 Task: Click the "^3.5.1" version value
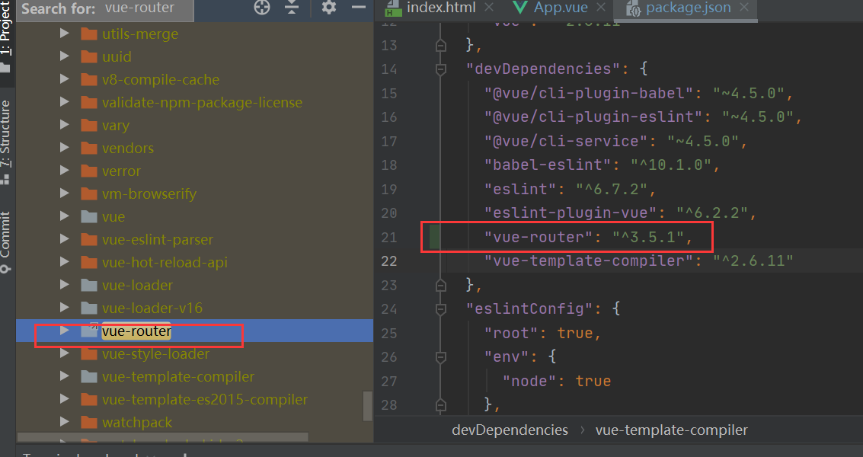click(x=648, y=237)
